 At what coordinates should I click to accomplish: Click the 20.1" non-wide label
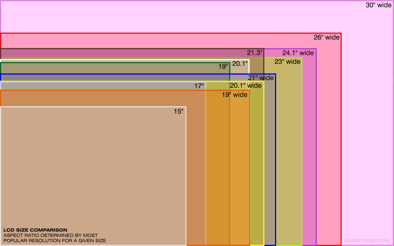click(240, 64)
